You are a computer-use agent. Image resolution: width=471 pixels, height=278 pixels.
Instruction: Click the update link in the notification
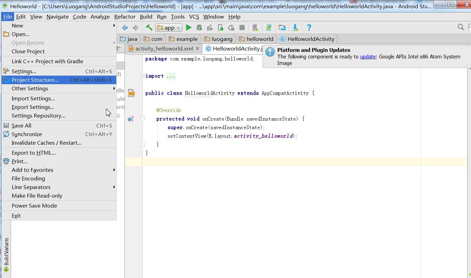(368, 57)
